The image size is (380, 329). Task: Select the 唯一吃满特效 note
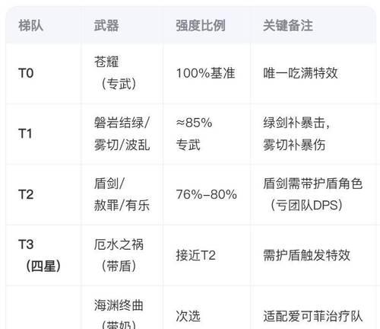tap(300, 73)
